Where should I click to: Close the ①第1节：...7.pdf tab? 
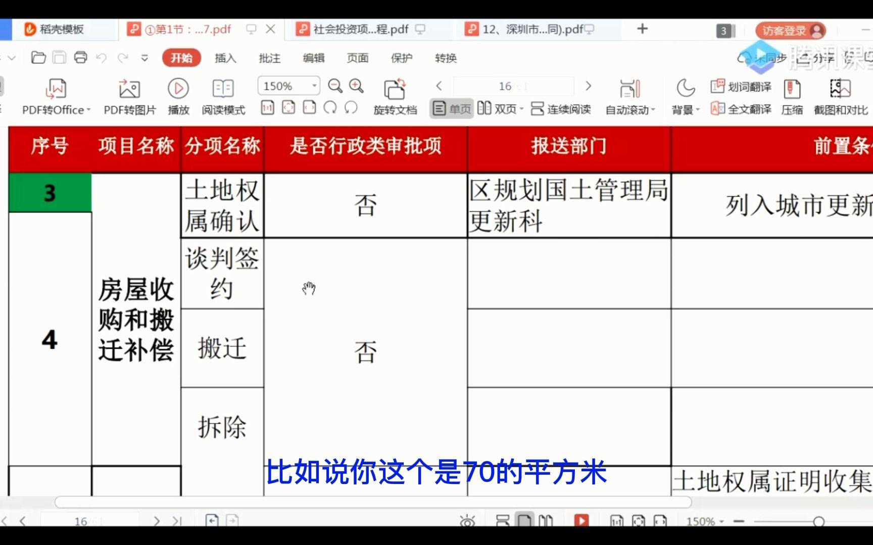pos(271,29)
